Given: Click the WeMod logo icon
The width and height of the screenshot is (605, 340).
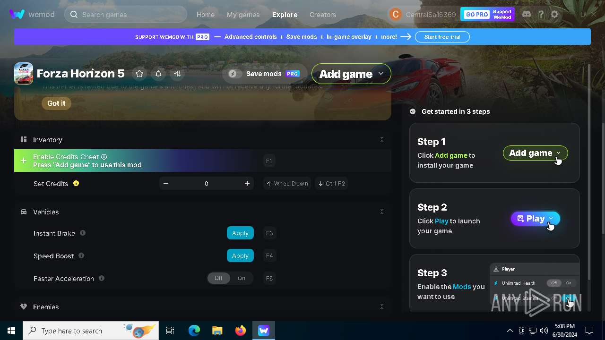Looking at the screenshot, I should [x=17, y=14].
